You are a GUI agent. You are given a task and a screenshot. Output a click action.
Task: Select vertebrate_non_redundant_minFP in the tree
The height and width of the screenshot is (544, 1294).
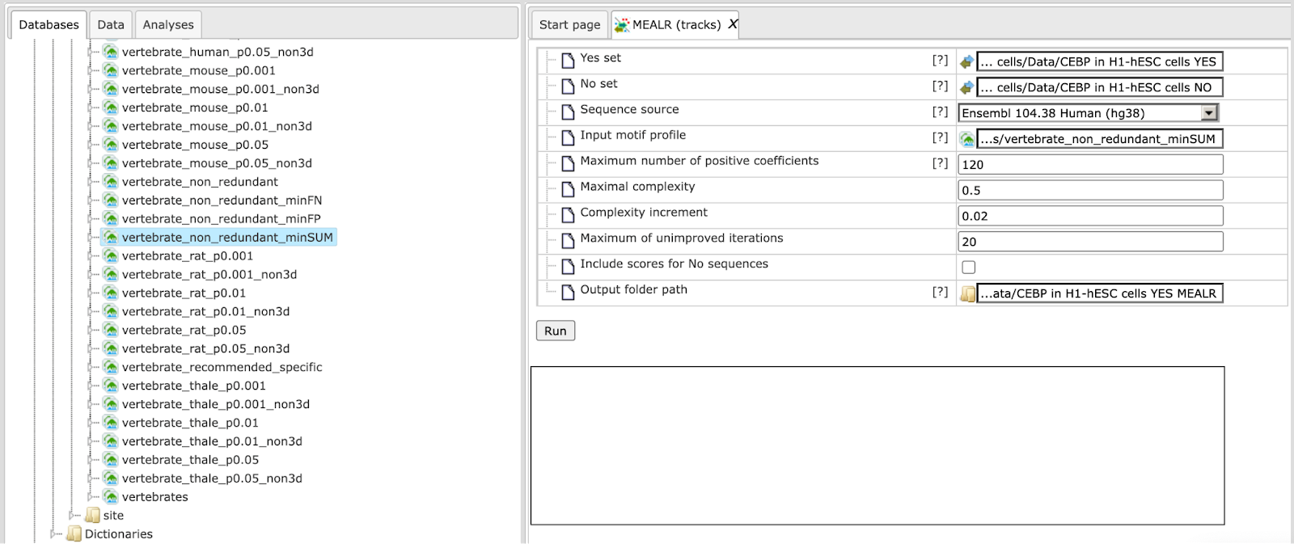click(221, 219)
